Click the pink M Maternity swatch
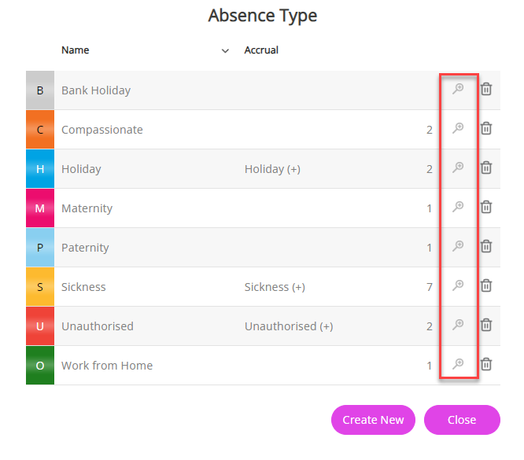The width and height of the screenshot is (524, 460). point(40,208)
